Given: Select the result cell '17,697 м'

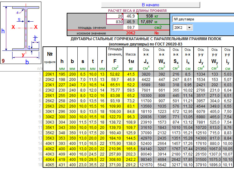Looking at the screenshot, I should pos(154,22).
